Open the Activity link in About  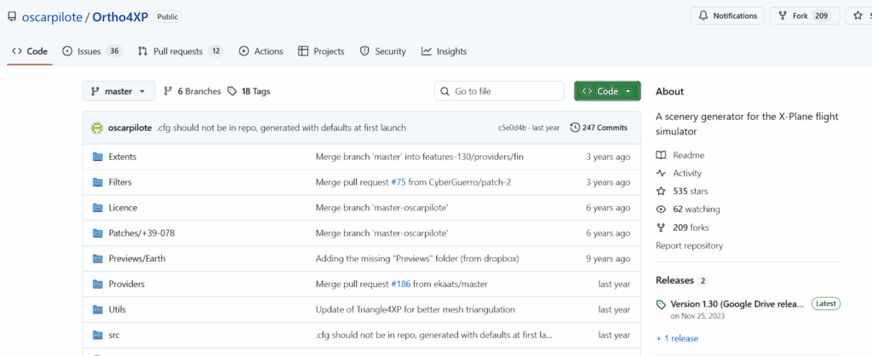(679, 173)
